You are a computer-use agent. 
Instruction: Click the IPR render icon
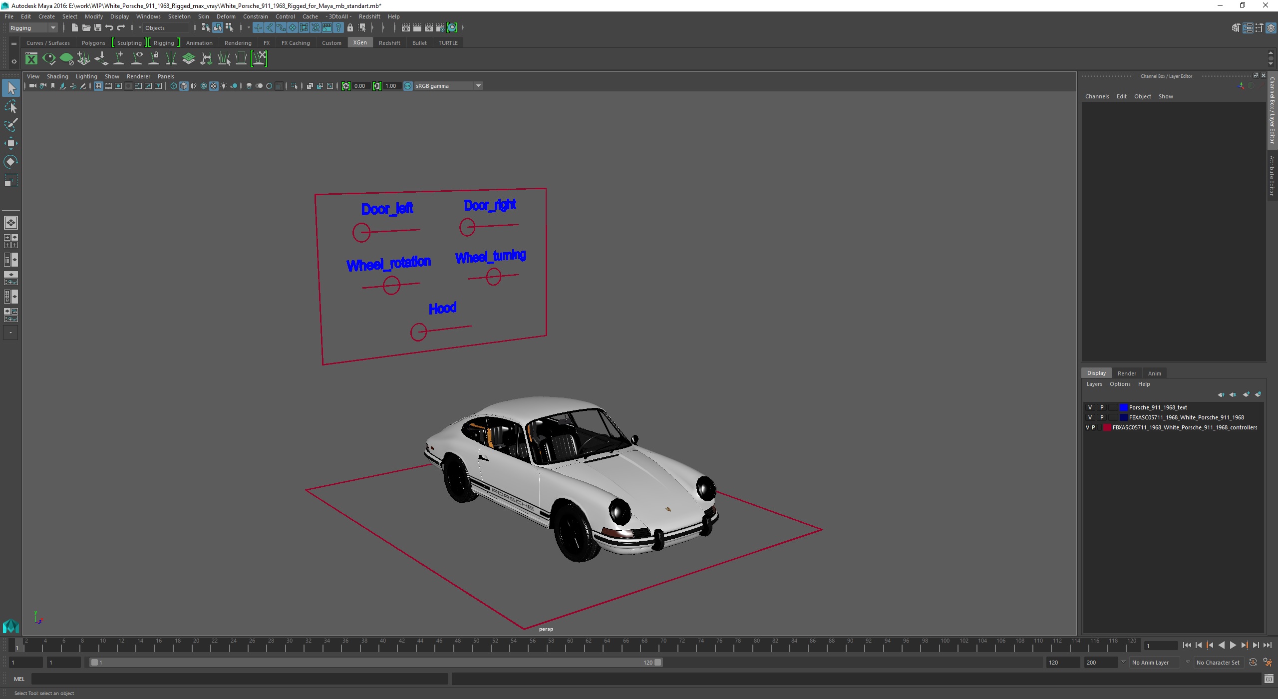coord(429,28)
